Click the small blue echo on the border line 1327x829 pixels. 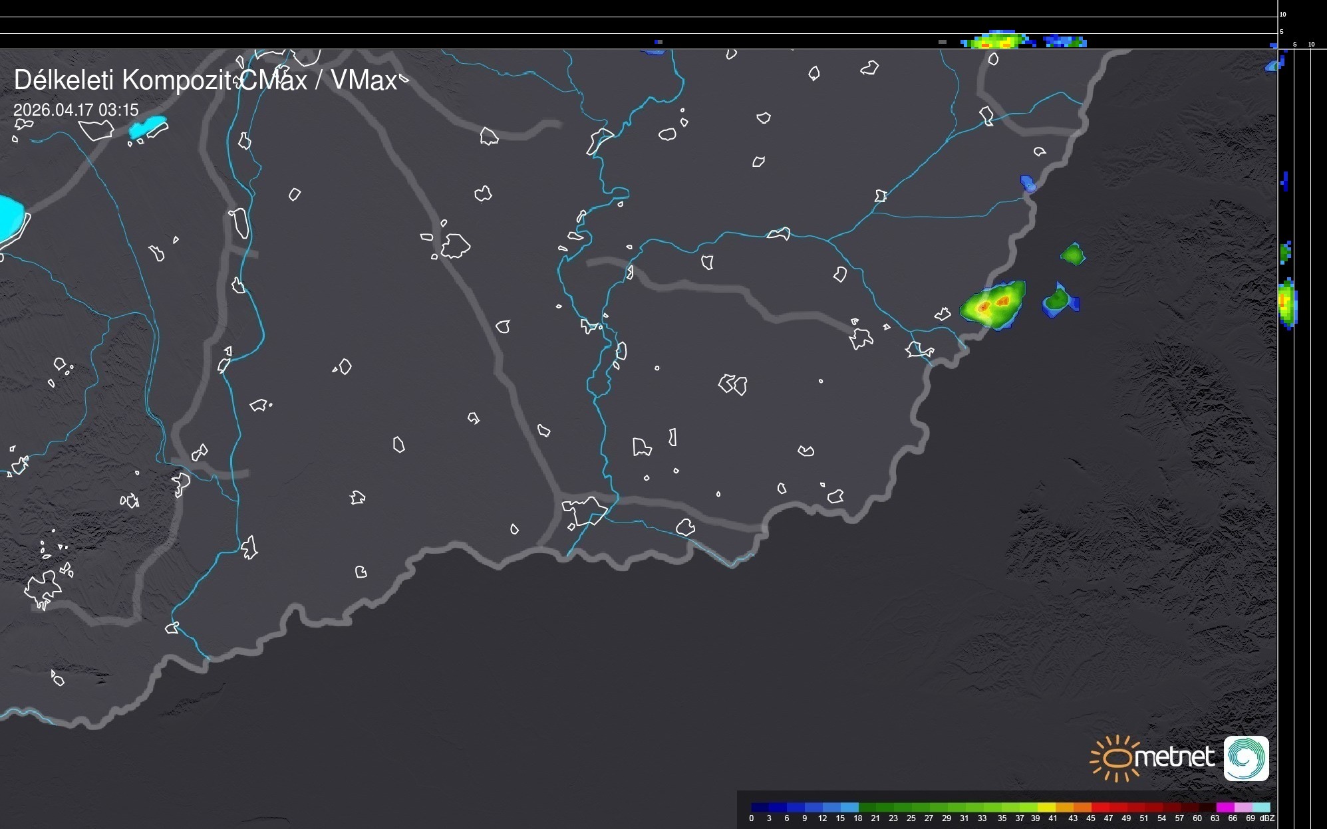coord(1028,183)
